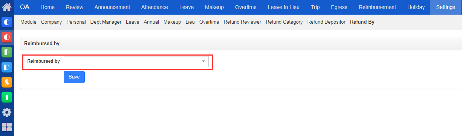Screen dimensions: 462x136
Task: Open the Egress menu
Action: [x=339, y=7]
